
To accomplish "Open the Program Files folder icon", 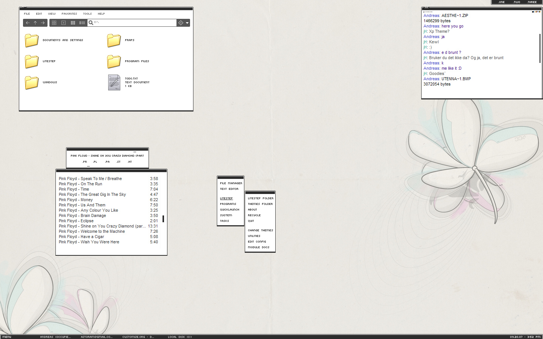I will coord(114,61).
